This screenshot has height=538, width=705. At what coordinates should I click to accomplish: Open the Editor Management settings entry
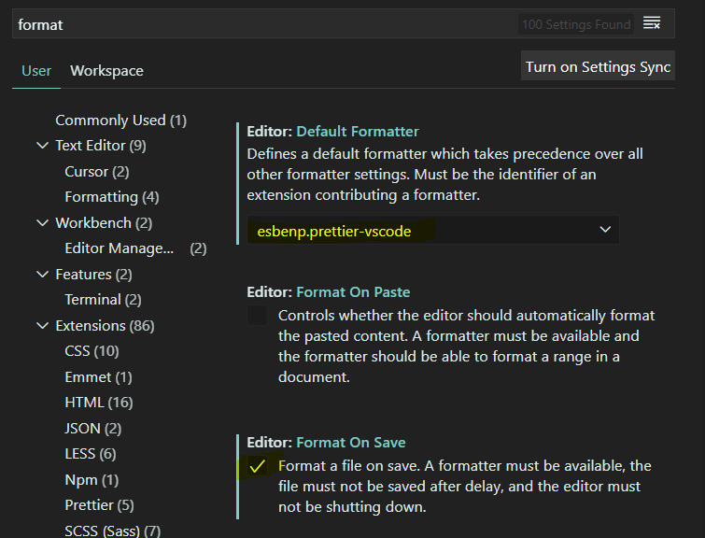pos(135,248)
